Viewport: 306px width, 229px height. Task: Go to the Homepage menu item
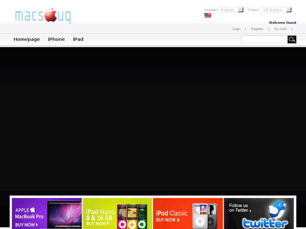coord(27,39)
